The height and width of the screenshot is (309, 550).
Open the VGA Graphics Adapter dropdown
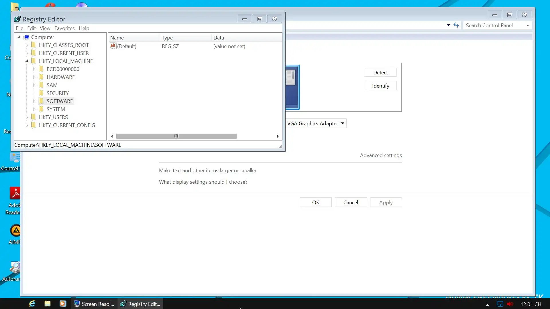[x=316, y=123]
